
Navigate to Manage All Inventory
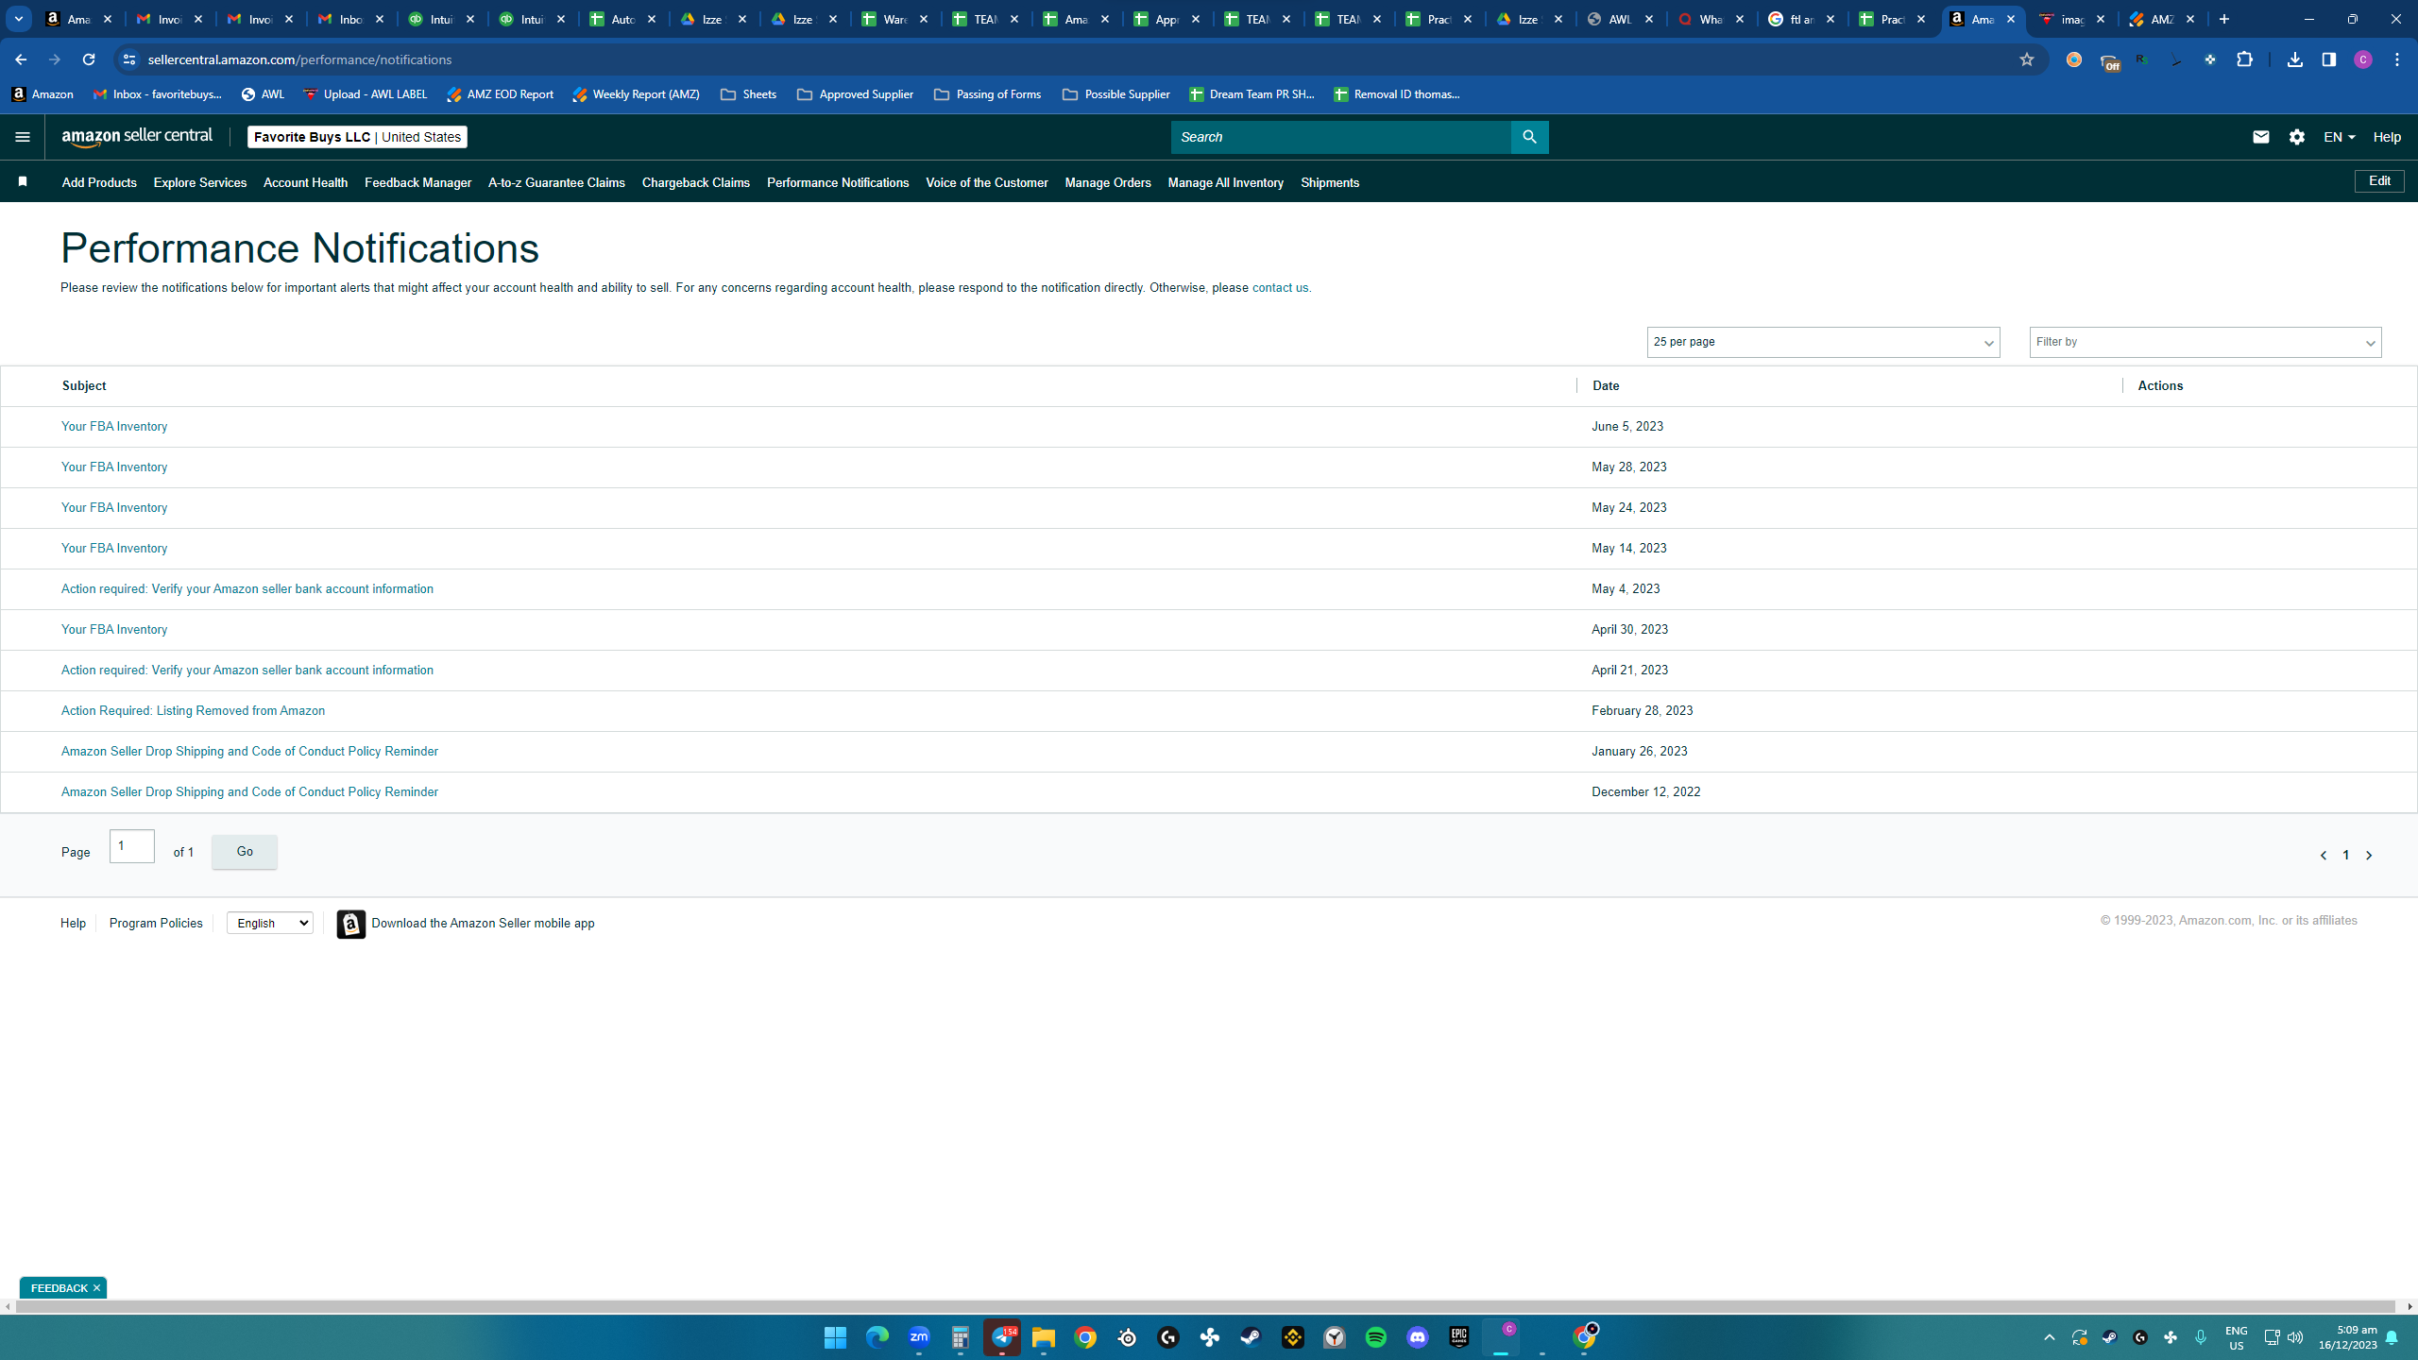[1226, 182]
